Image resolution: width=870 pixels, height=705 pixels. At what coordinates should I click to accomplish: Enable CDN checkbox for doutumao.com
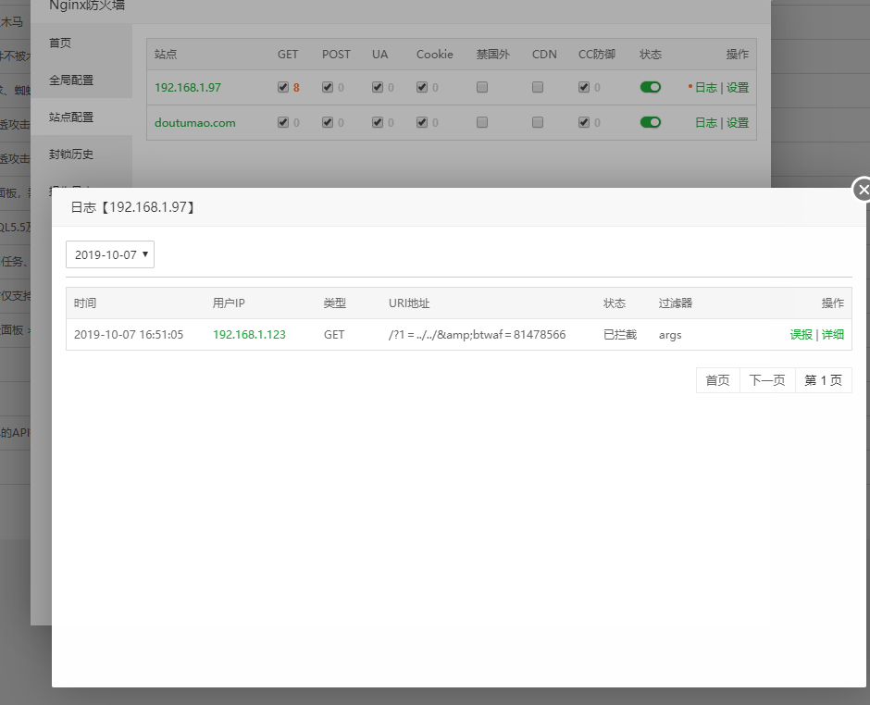point(538,122)
